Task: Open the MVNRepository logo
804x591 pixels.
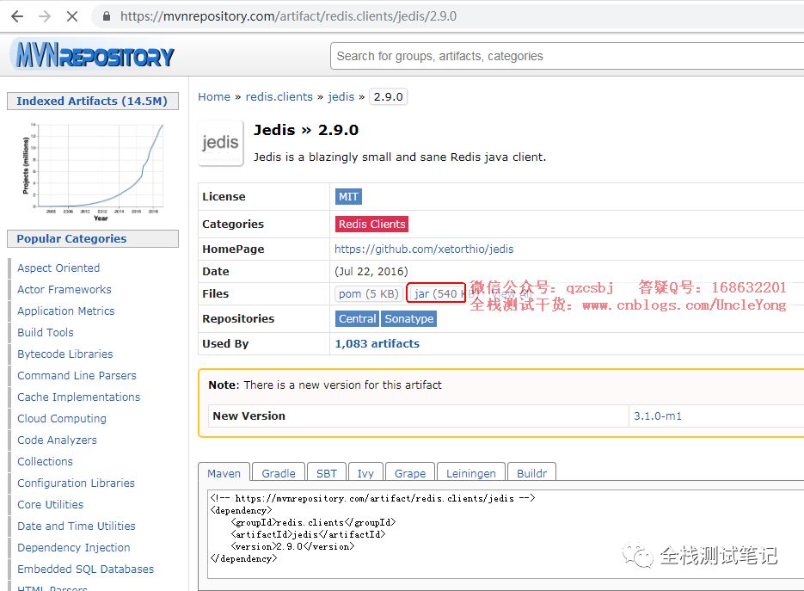Action: pyautogui.click(x=95, y=55)
